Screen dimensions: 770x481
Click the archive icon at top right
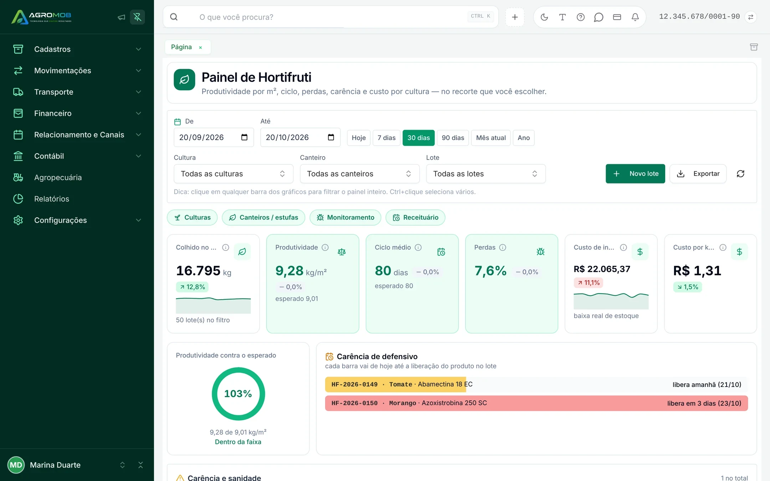[x=754, y=47]
